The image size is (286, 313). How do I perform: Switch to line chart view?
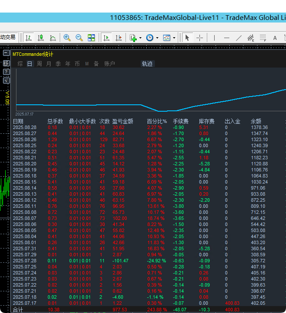pos(53,38)
